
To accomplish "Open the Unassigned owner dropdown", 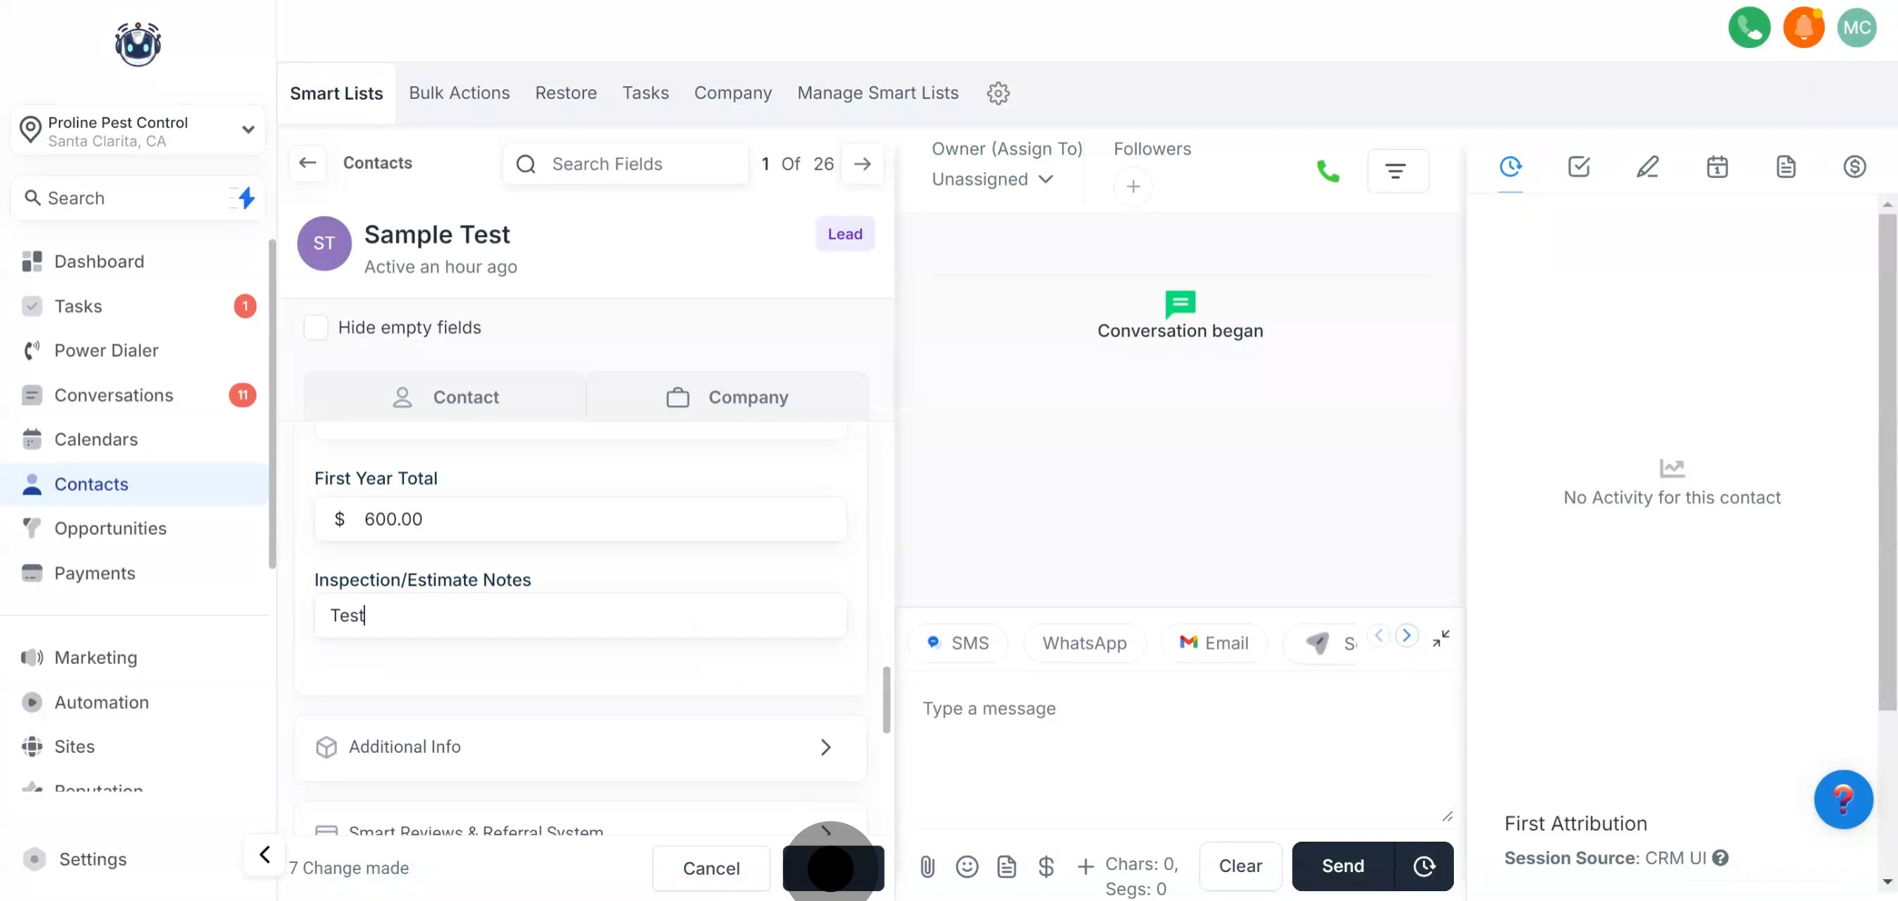I will 992,180.
